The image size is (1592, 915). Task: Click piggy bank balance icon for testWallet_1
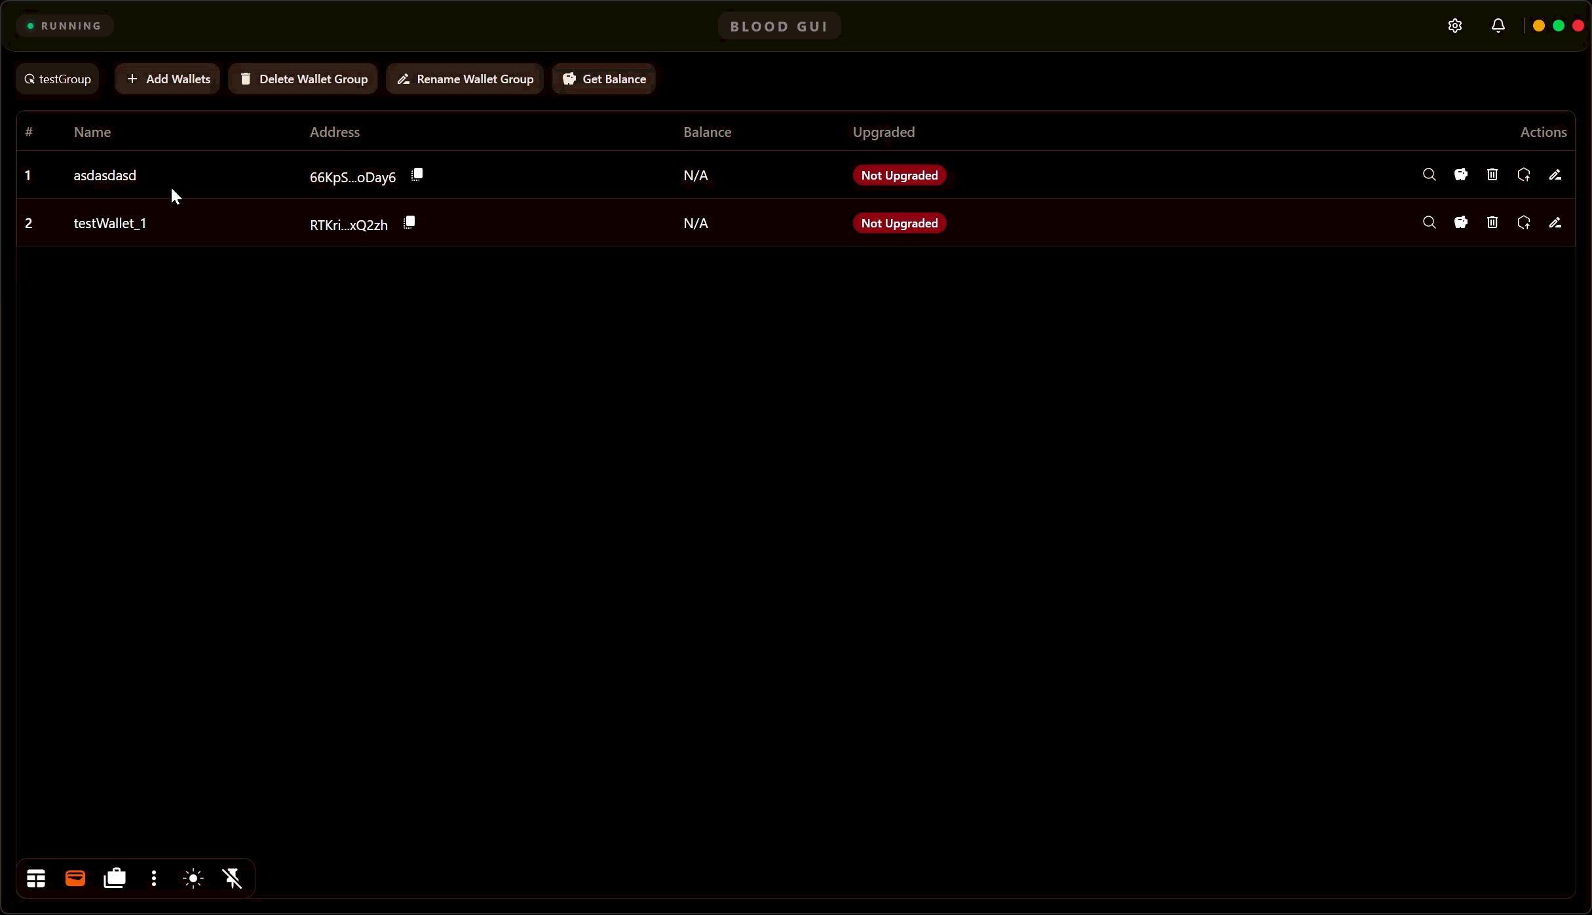pyautogui.click(x=1460, y=223)
